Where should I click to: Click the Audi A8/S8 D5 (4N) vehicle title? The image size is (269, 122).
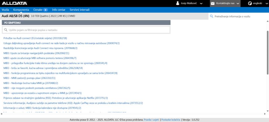[x=16, y=16]
